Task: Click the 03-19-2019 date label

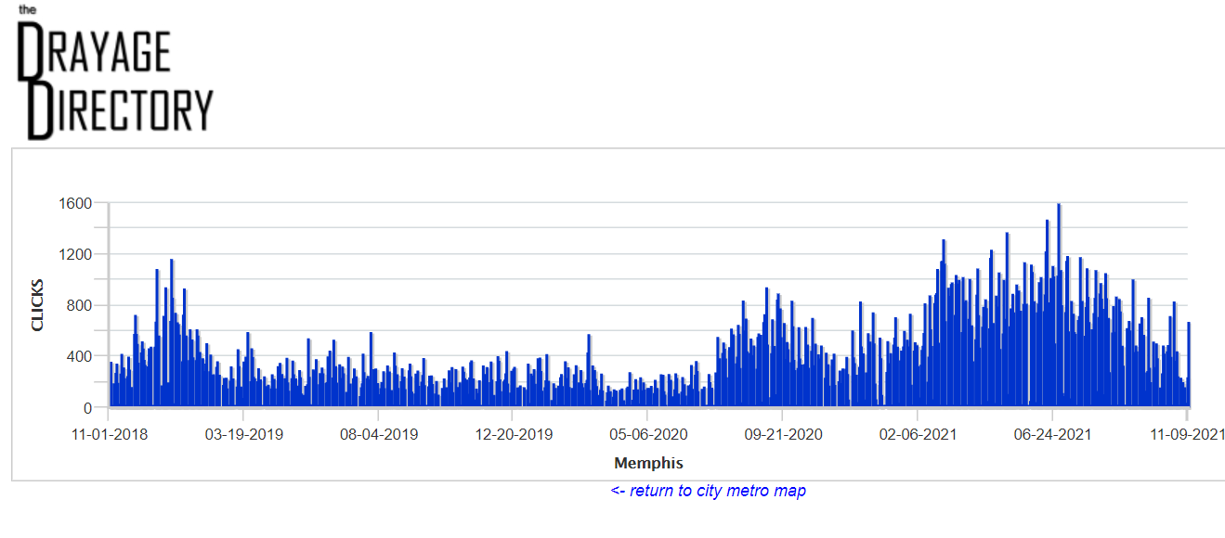Action: click(x=243, y=434)
